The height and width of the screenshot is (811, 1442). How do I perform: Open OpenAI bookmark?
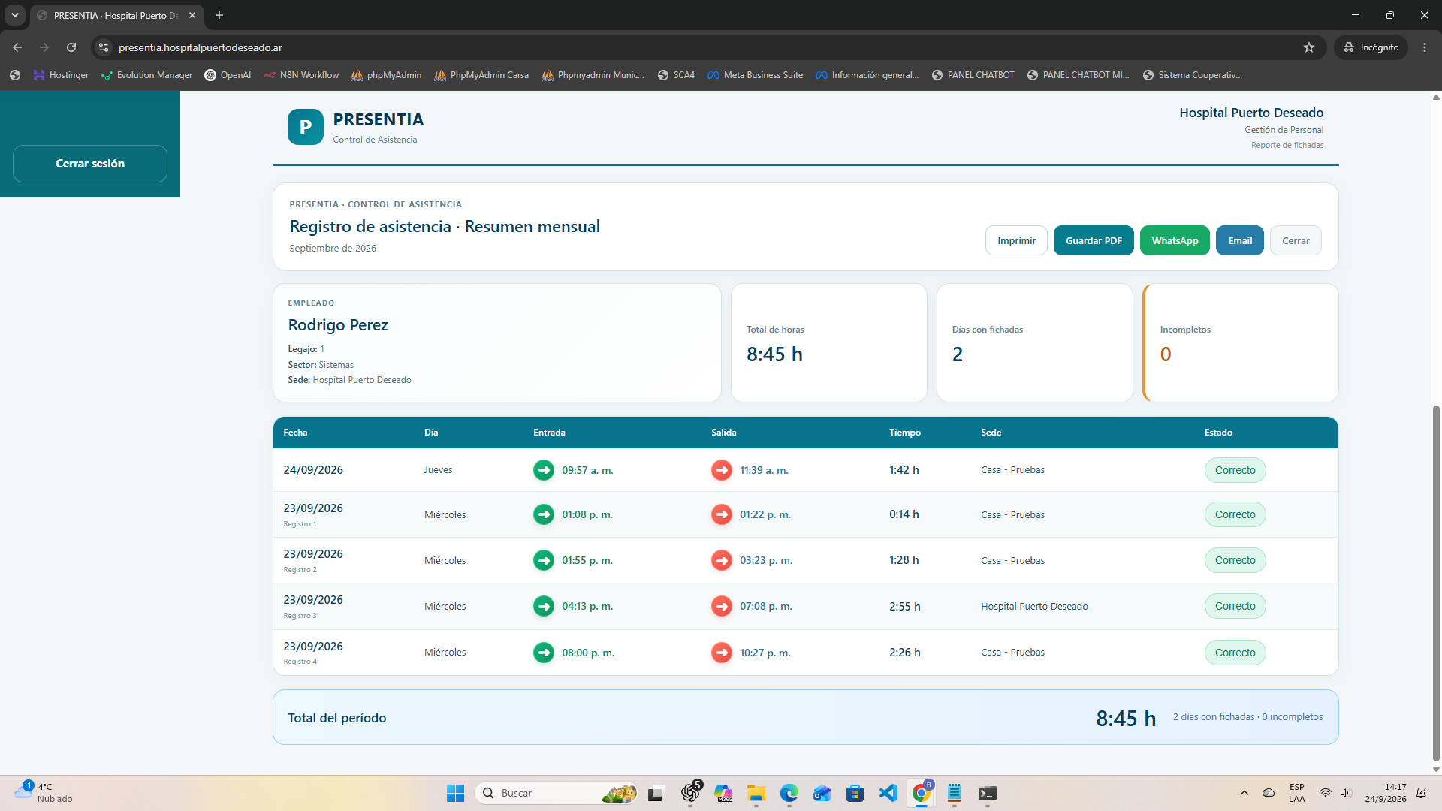tap(228, 75)
